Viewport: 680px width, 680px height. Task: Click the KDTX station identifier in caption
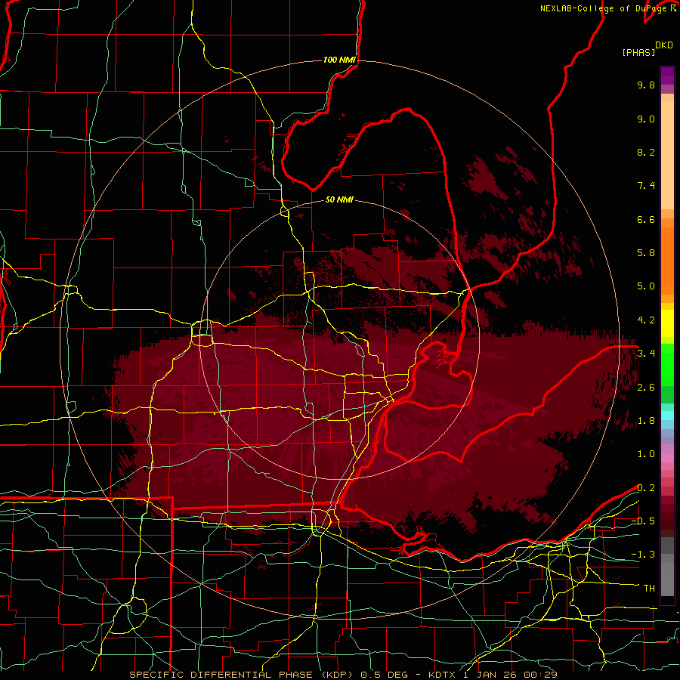coord(443,675)
